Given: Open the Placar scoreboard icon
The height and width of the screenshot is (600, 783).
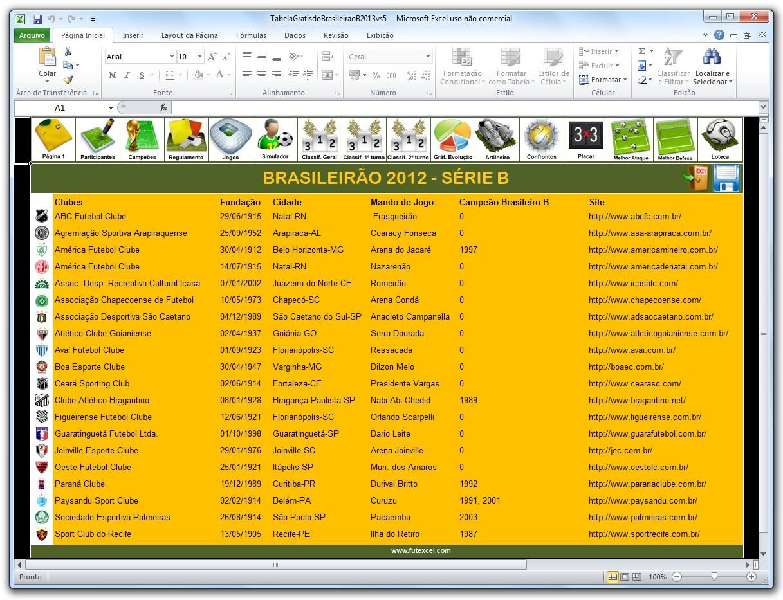Looking at the screenshot, I should 586,139.
